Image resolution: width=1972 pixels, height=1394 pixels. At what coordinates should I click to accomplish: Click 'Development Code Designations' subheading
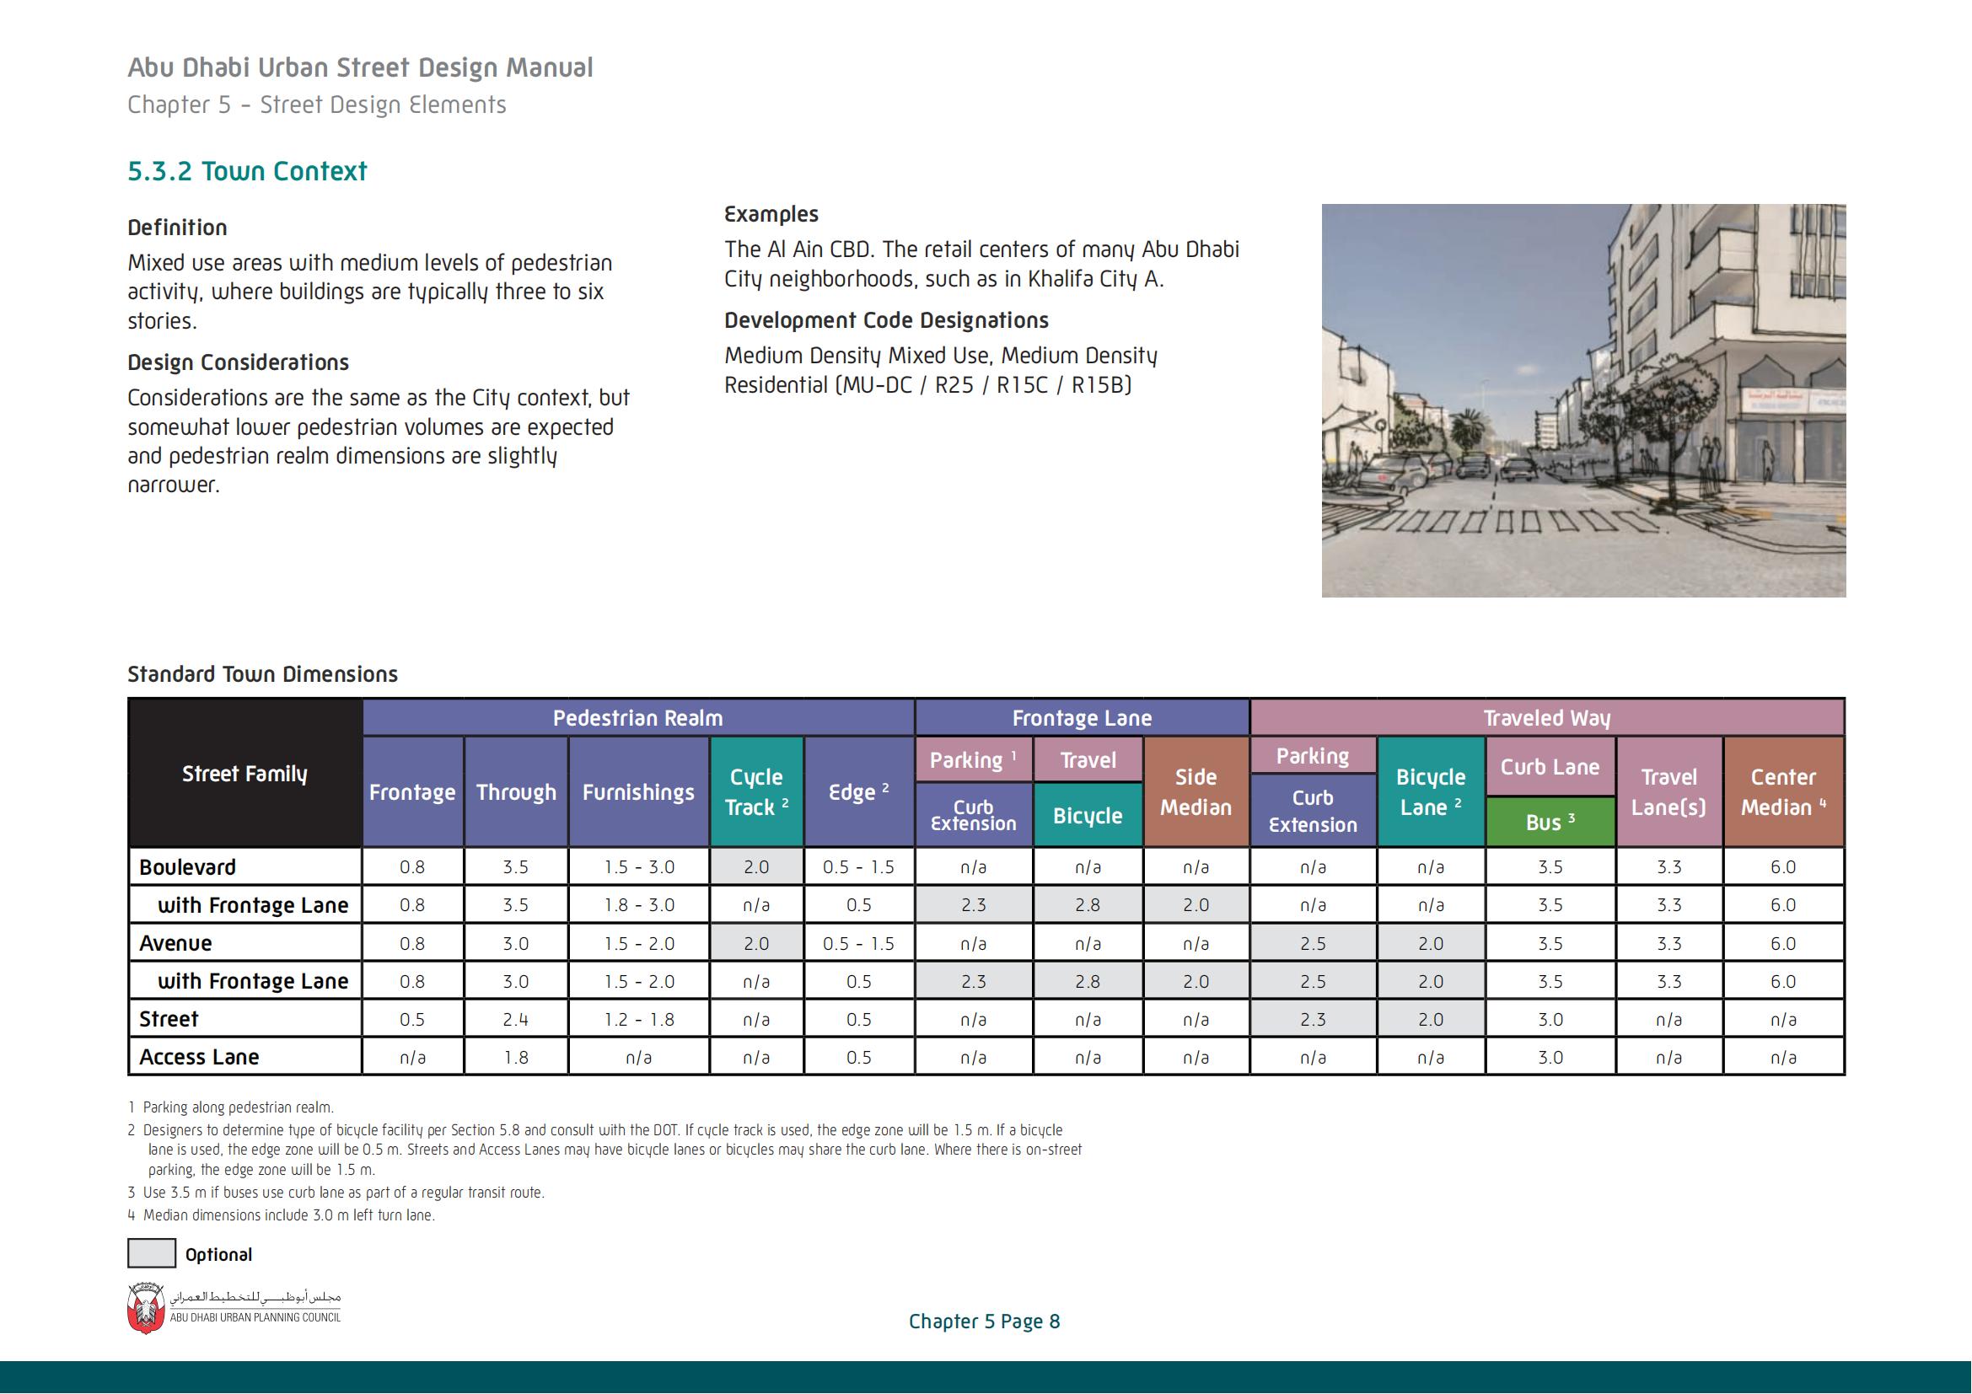click(x=886, y=320)
